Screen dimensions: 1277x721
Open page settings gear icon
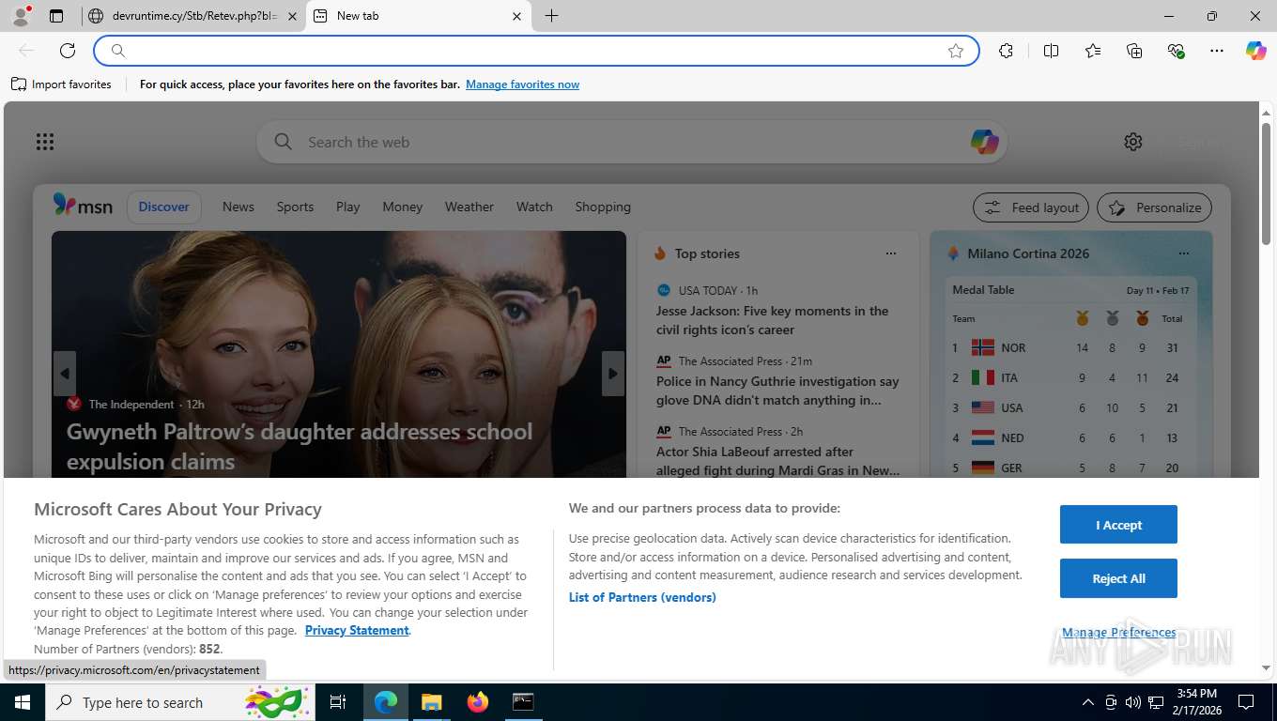tap(1133, 142)
